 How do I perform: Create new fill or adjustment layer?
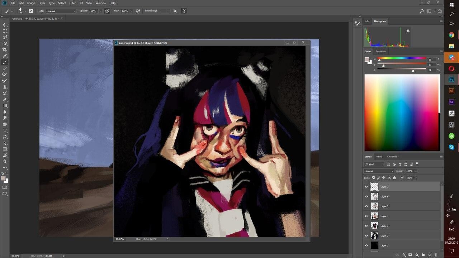coord(417,255)
